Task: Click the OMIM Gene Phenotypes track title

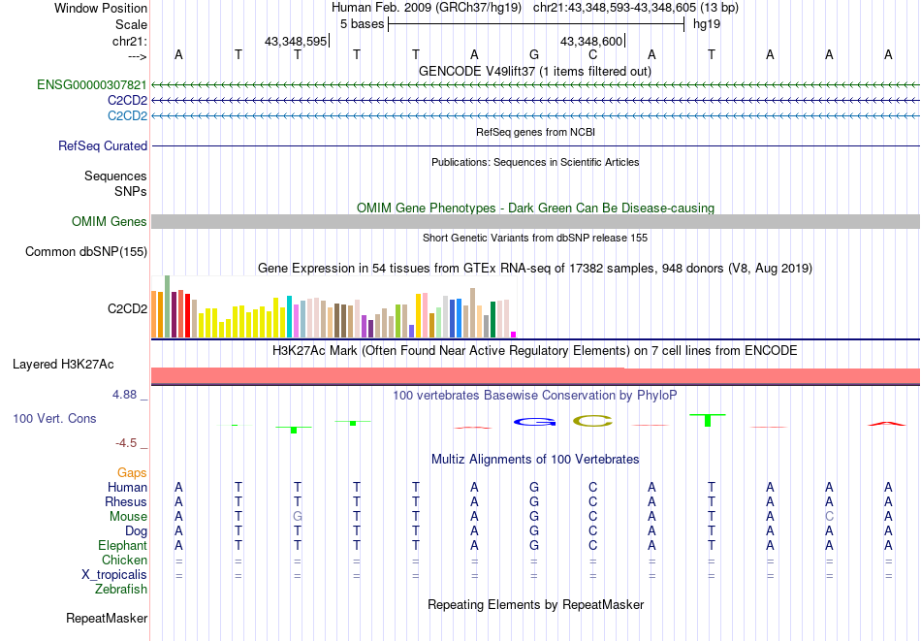Action: pos(536,208)
